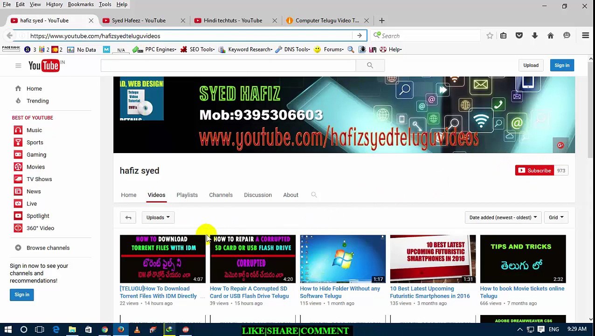Expand the DNS Tools toolbar menu
The height and width of the screenshot is (336, 595).
coord(293,49)
